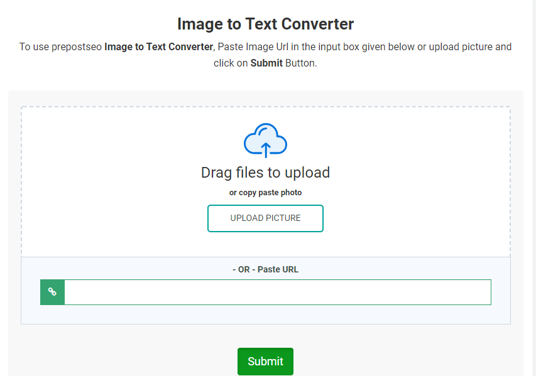Click "upload picture" phrase in the instructions

(461, 47)
